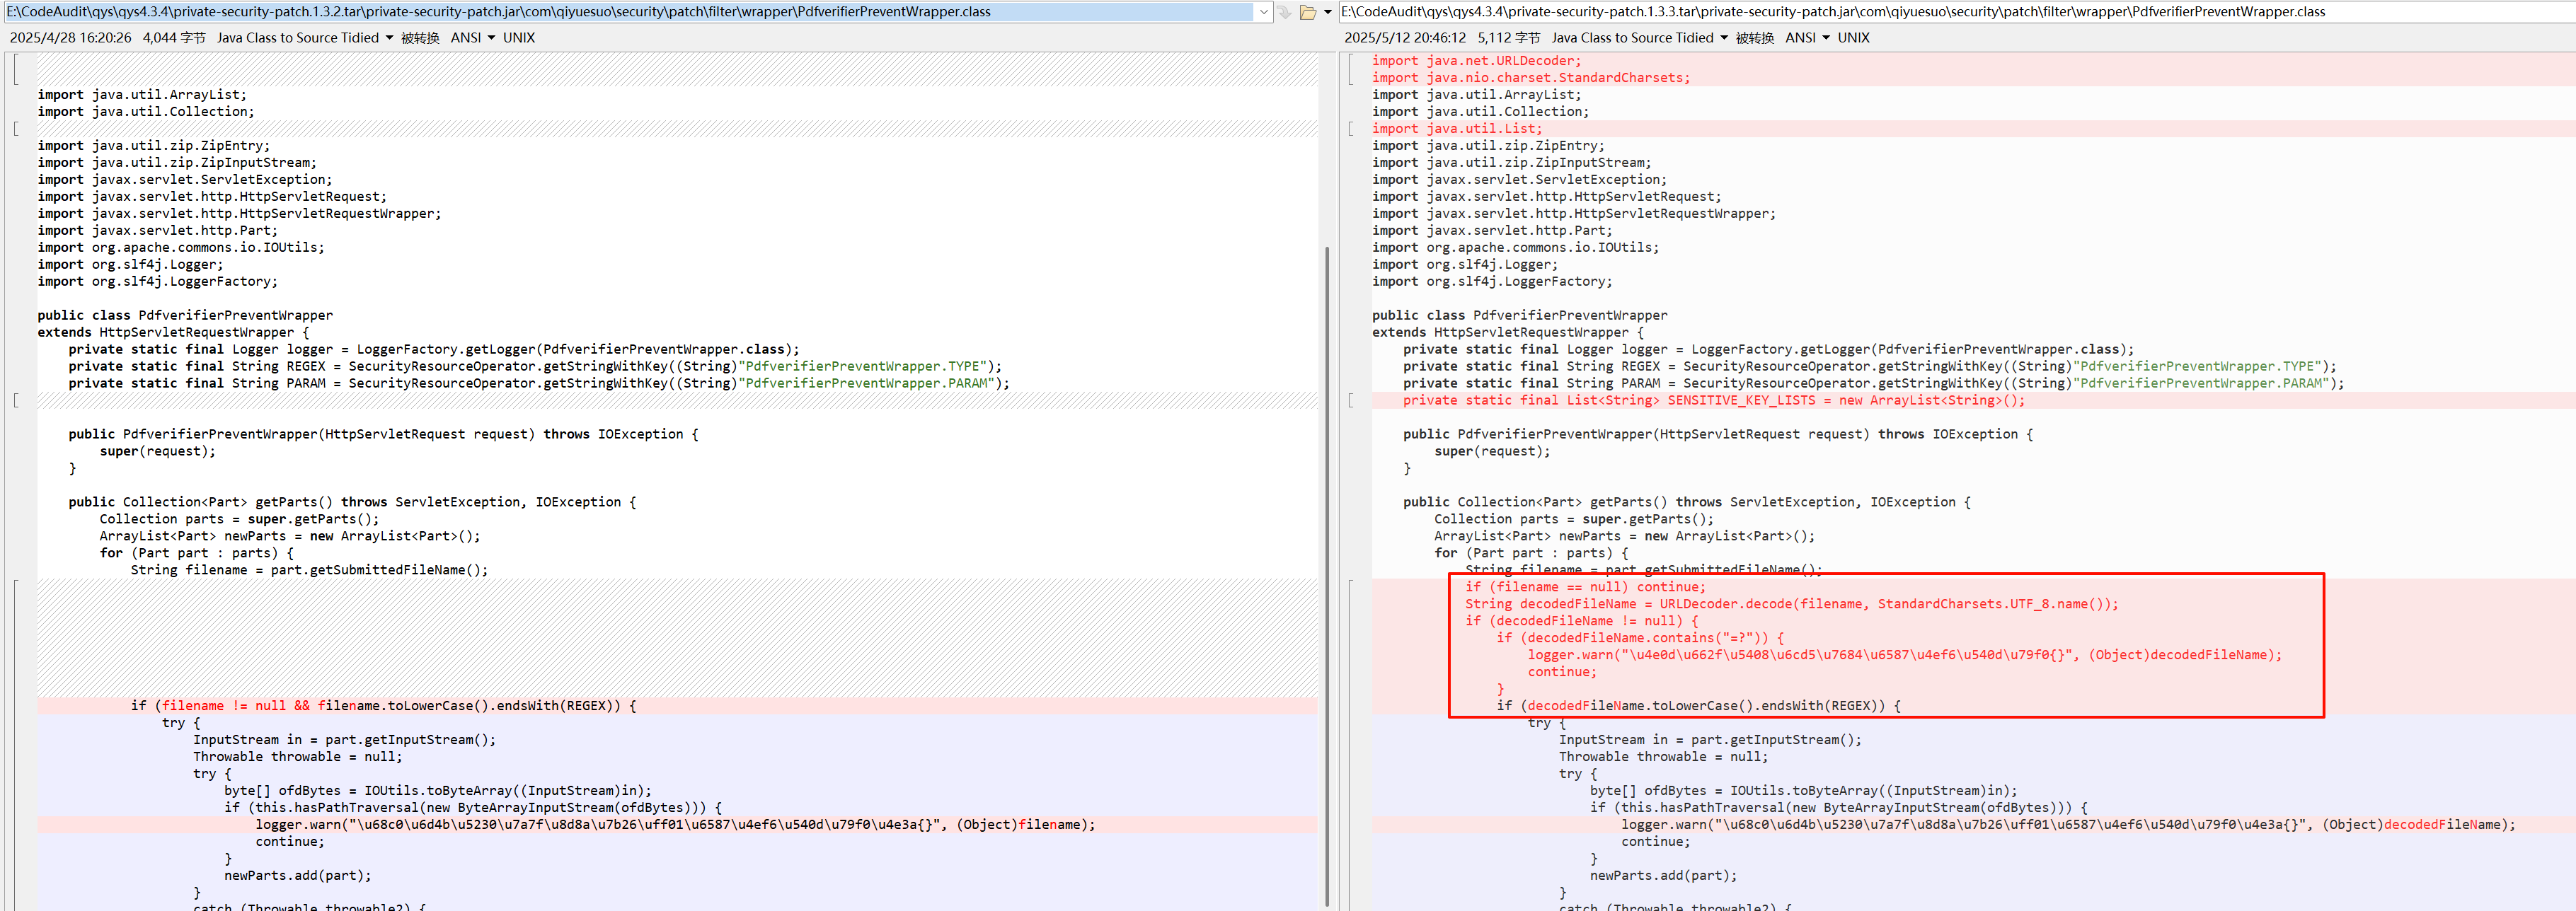This screenshot has height=911, width=2576.
Task: Expand the left file path history dropdown
Action: click(1263, 12)
